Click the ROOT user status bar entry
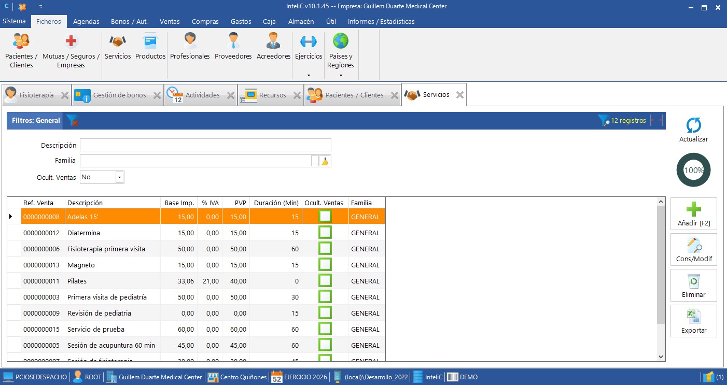 [x=87, y=377]
